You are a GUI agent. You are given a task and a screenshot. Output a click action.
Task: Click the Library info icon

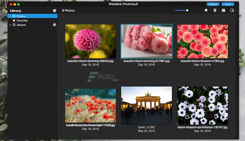point(55,10)
